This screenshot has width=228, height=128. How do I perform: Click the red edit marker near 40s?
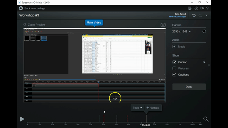pos(127,119)
